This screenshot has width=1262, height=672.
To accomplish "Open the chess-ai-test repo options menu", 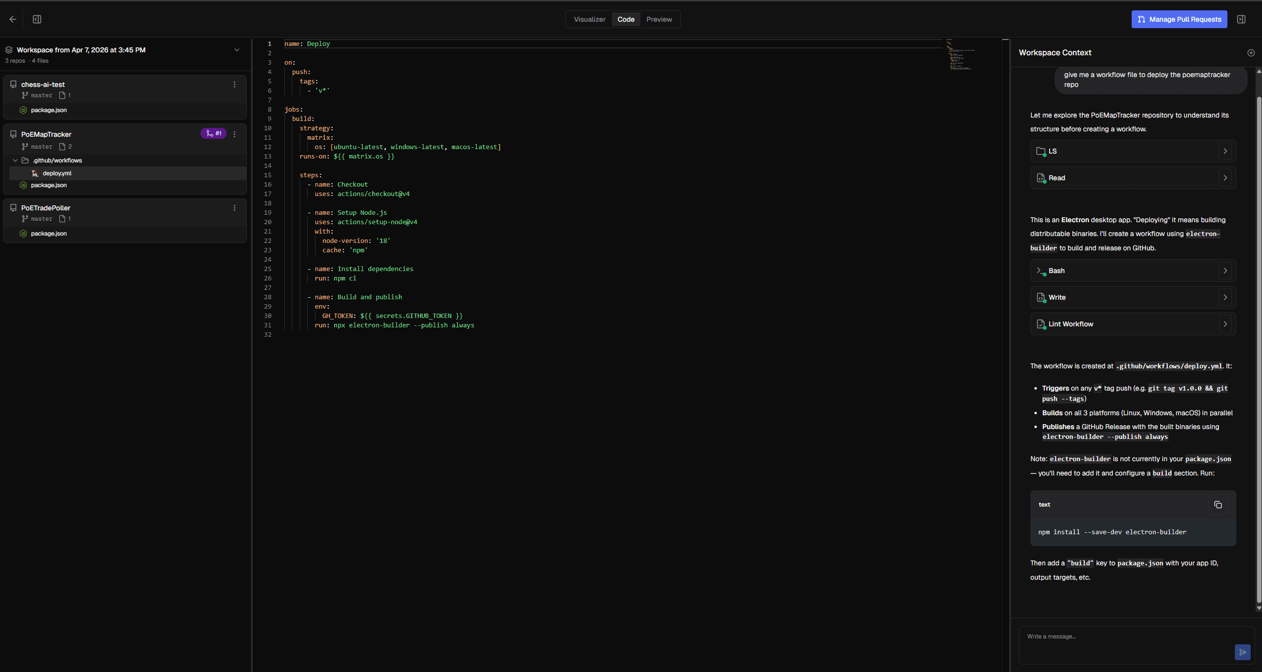I will [x=235, y=84].
